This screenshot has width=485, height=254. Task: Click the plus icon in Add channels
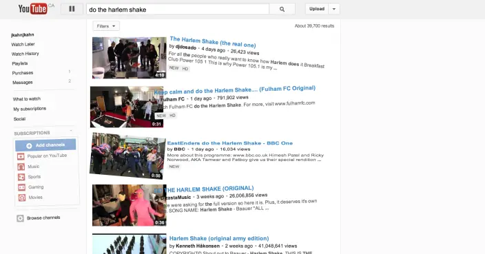[29, 145]
